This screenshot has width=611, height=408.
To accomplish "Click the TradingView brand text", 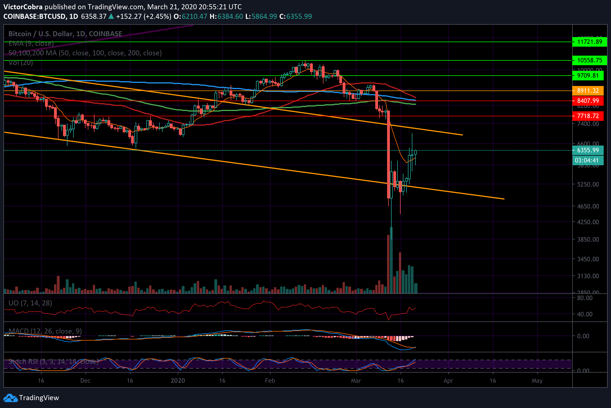I will tap(39, 398).
